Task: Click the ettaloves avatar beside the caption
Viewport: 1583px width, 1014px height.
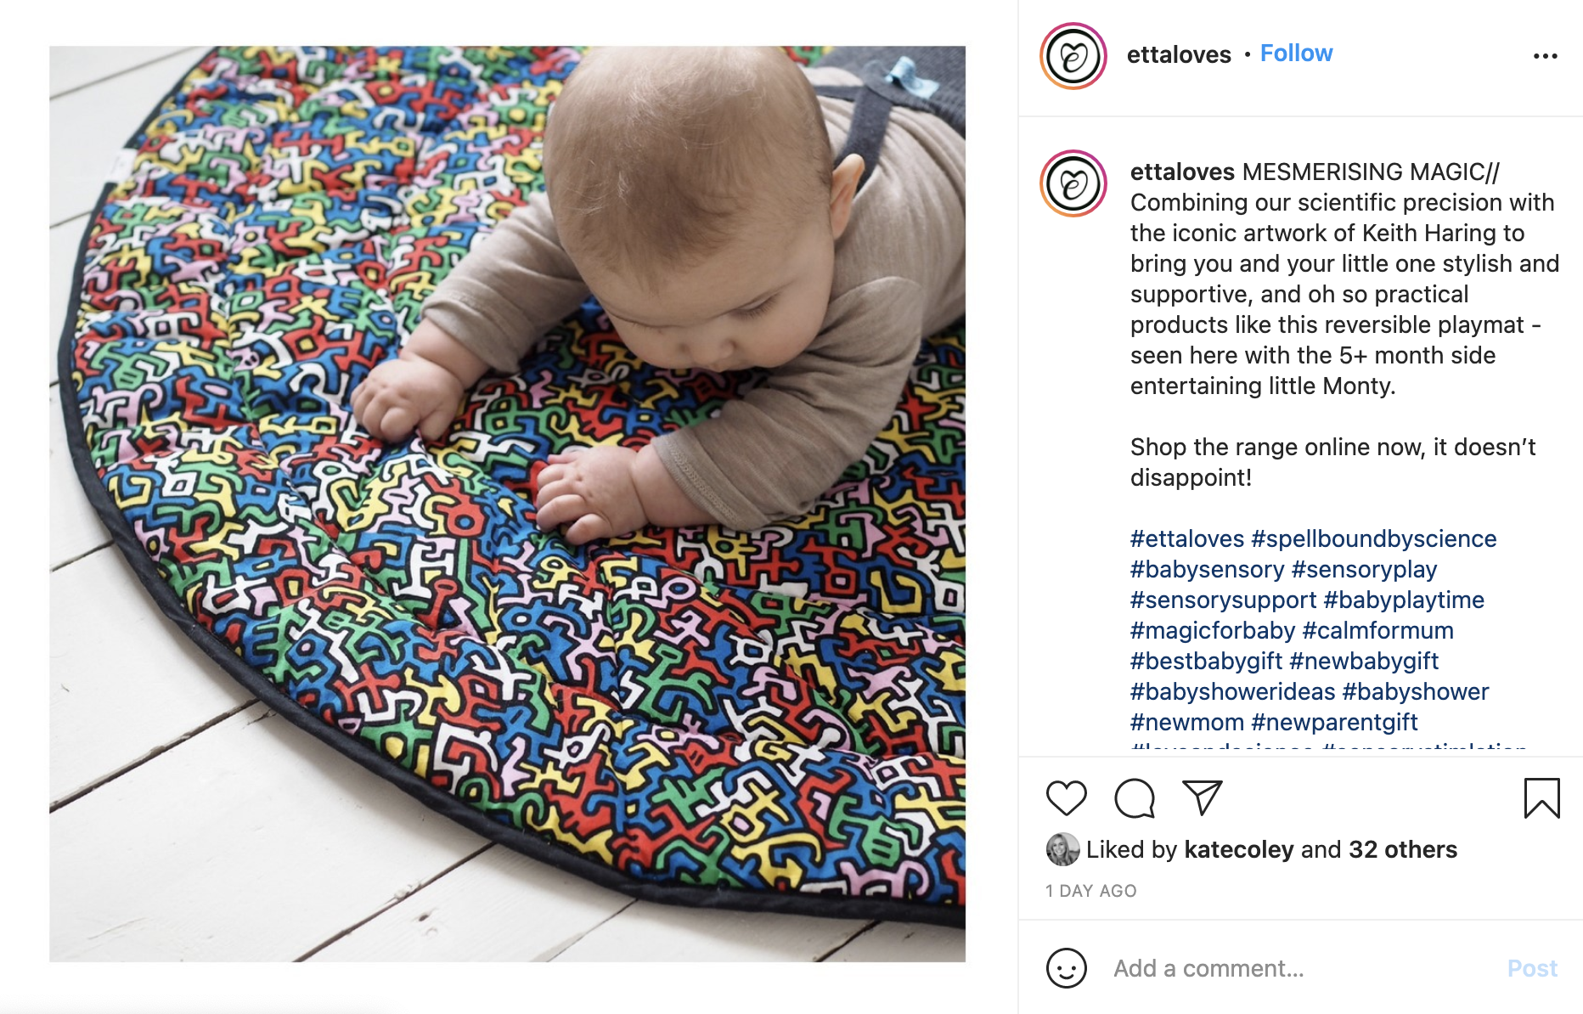Action: 1073,183
